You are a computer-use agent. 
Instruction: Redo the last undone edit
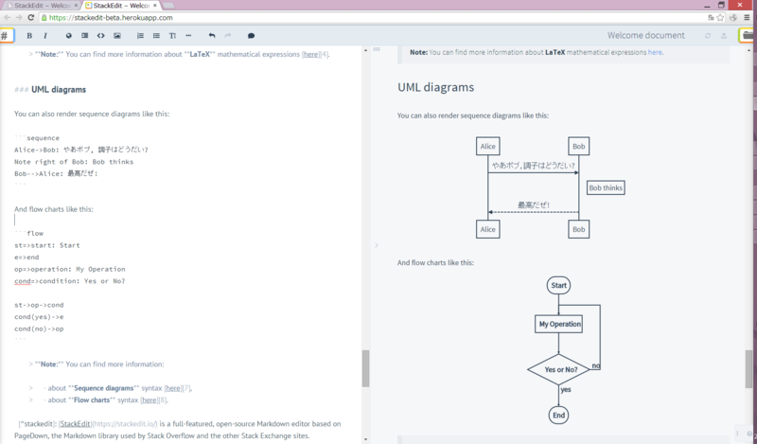click(x=228, y=36)
